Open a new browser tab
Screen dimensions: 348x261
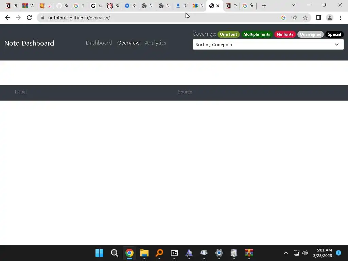point(264,6)
